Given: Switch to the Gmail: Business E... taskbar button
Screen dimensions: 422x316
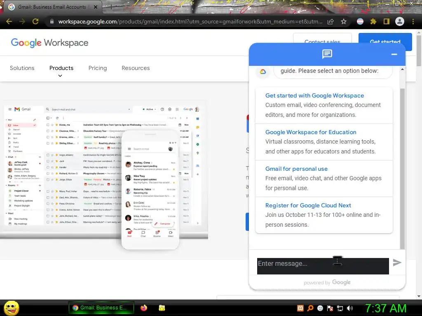Looking at the screenshot, I should (101, 308).
